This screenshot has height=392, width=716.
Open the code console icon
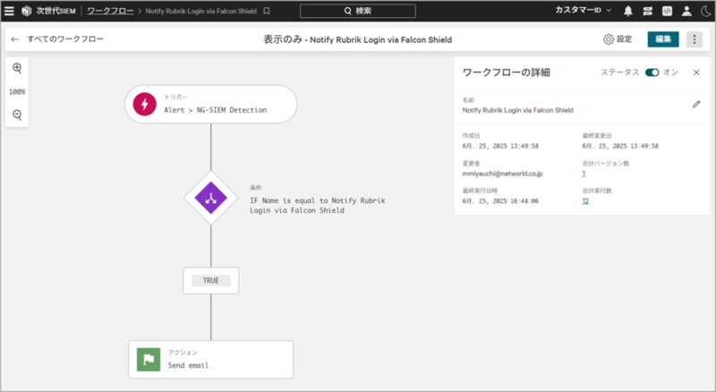[667, 11]
